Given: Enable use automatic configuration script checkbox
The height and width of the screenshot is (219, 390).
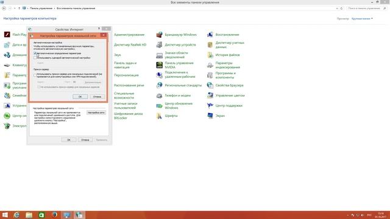Looking at the screenshot, I should click(35, 58).
